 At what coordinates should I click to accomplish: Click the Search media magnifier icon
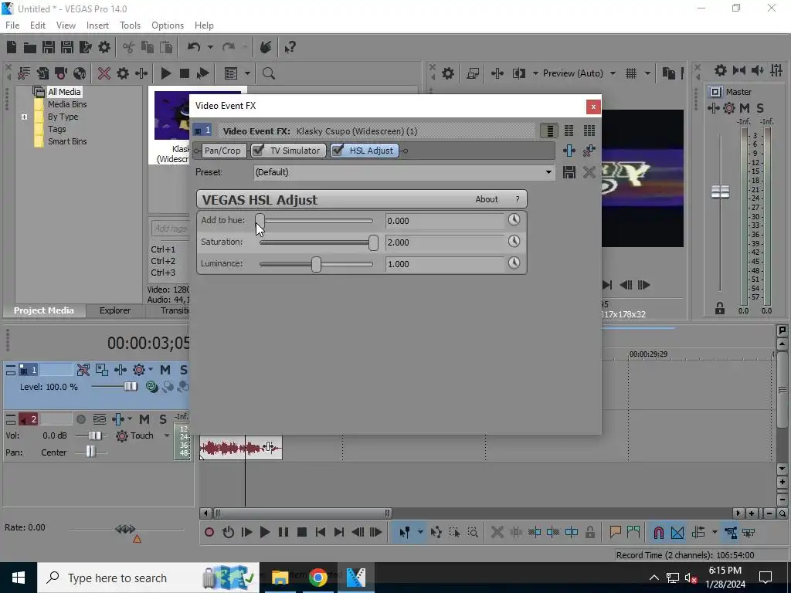coord(268,73)
